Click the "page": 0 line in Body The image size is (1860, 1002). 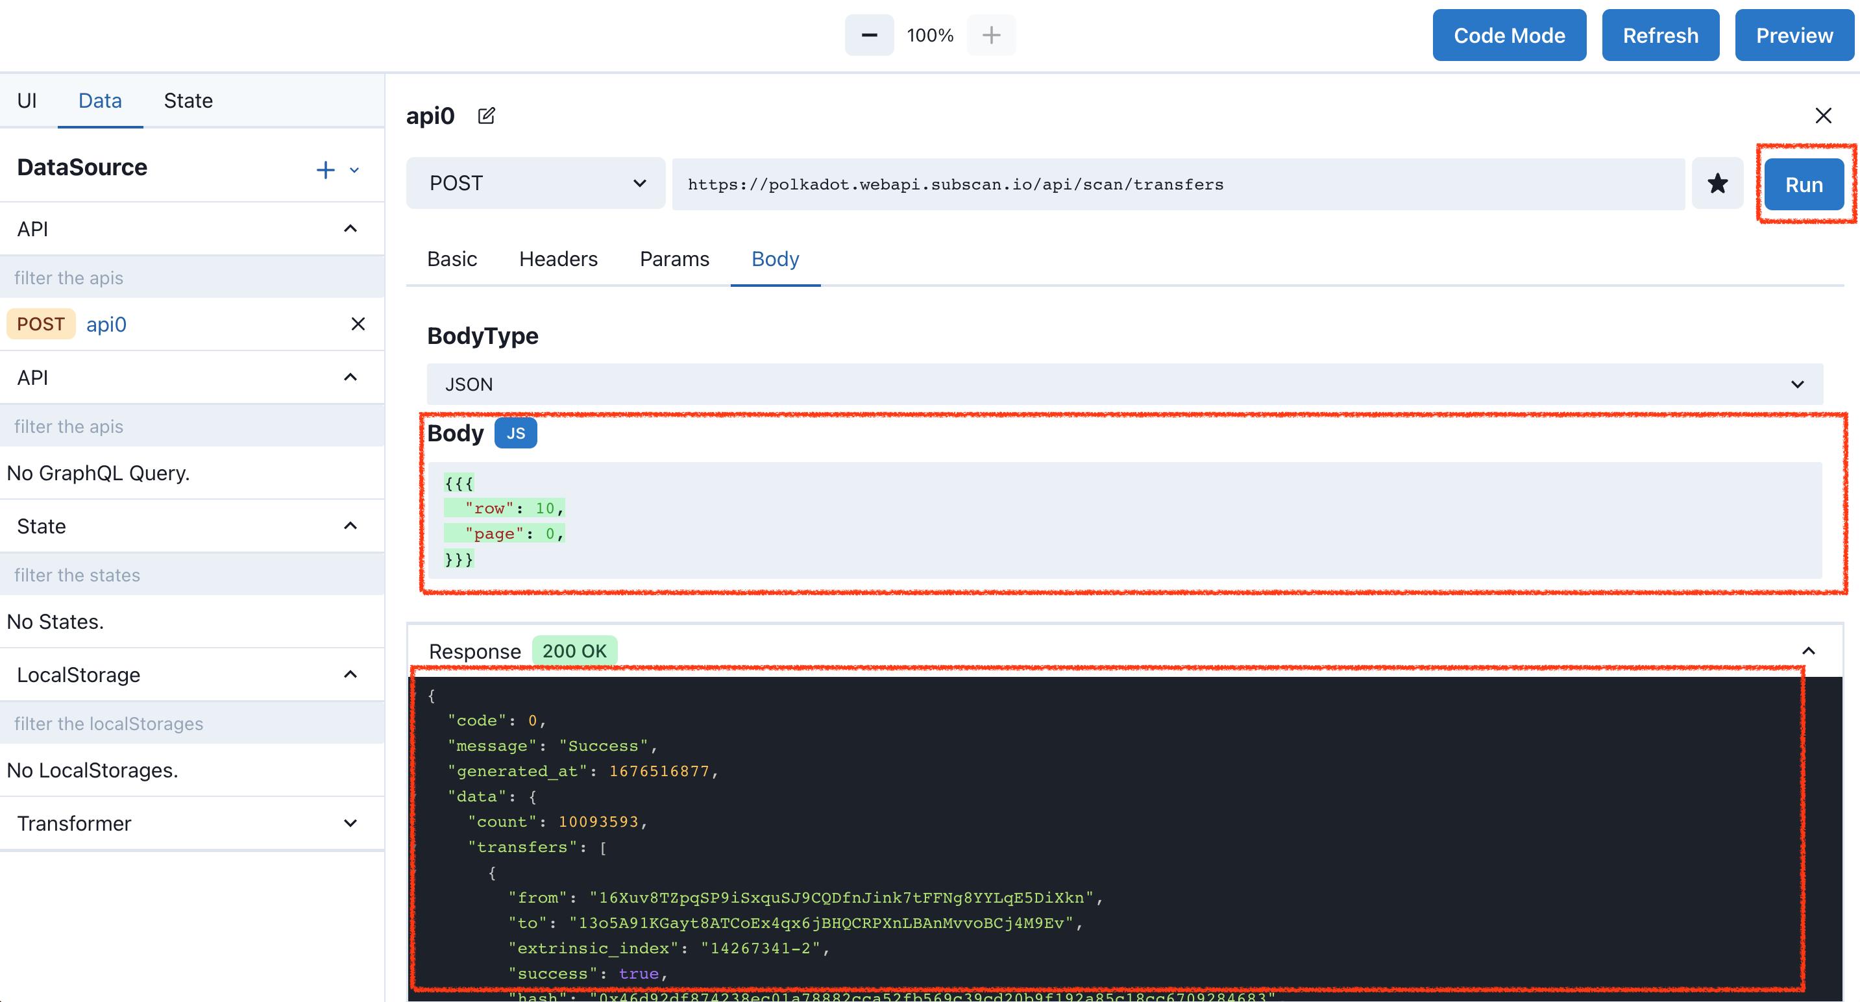click(505, 533)
